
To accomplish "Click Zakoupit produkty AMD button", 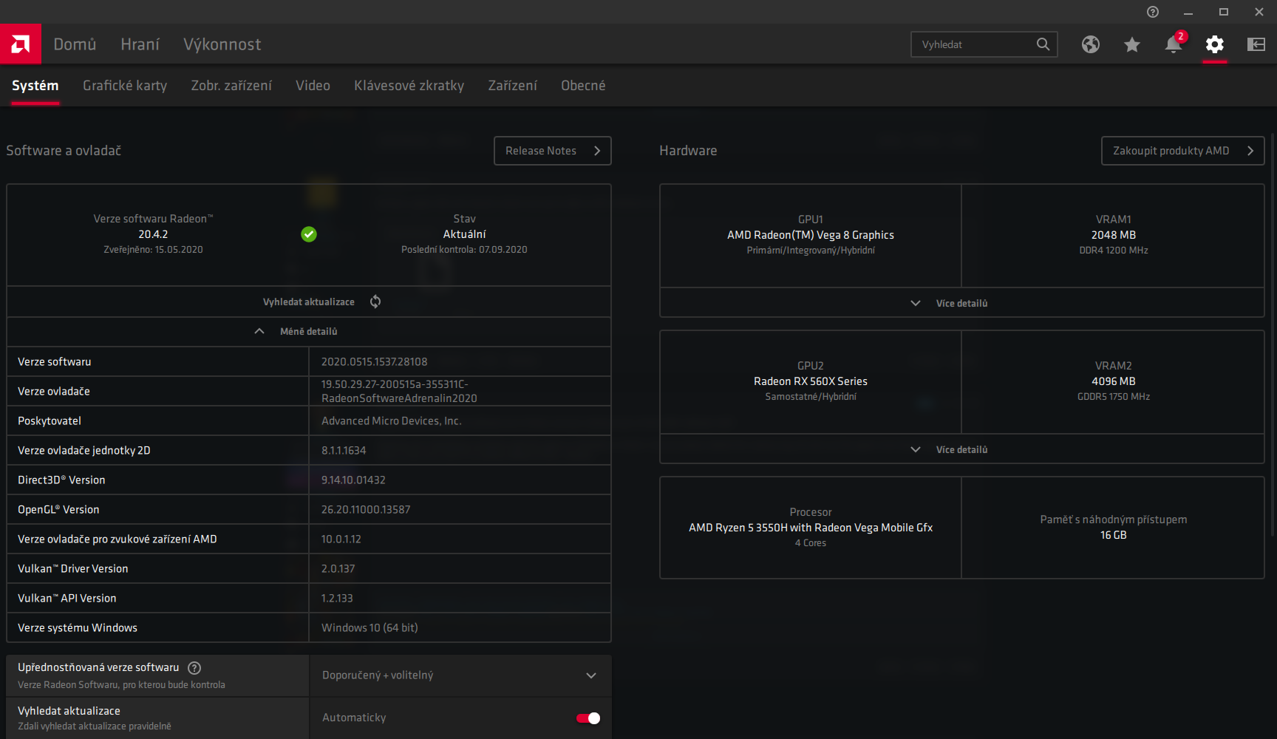I will [x=1182, y=151].
